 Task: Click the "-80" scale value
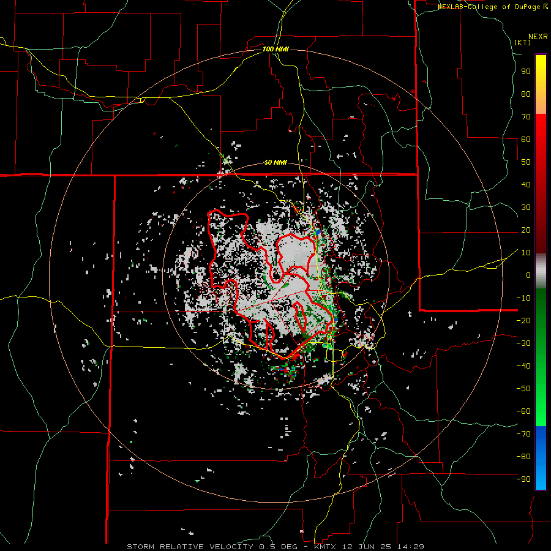[x=523, y=457]
